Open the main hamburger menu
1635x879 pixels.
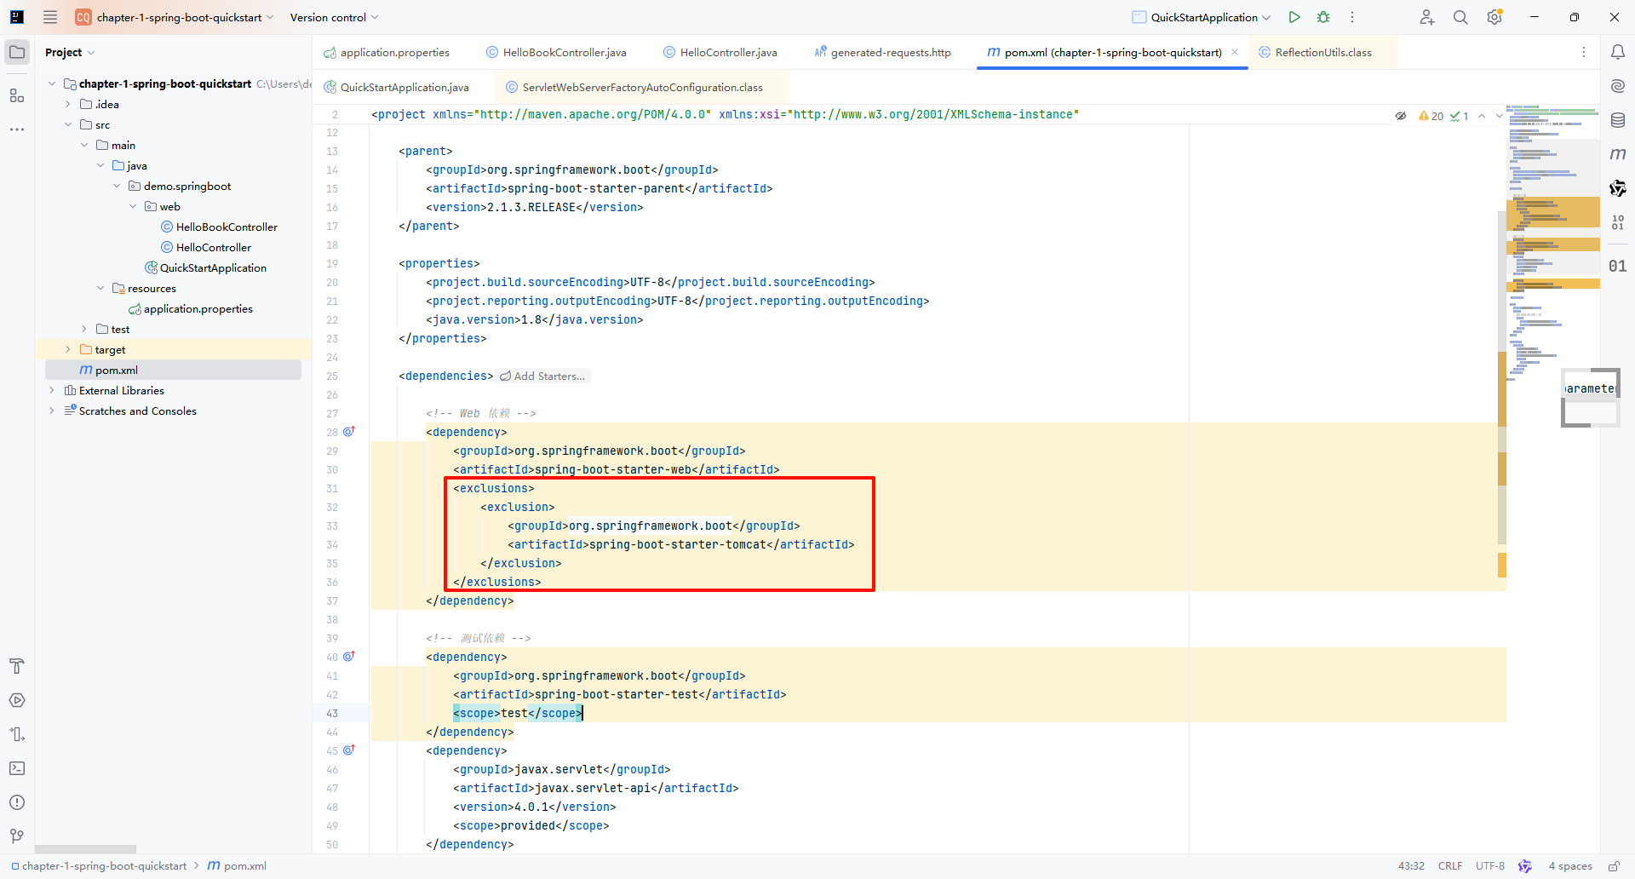point(50,17)
